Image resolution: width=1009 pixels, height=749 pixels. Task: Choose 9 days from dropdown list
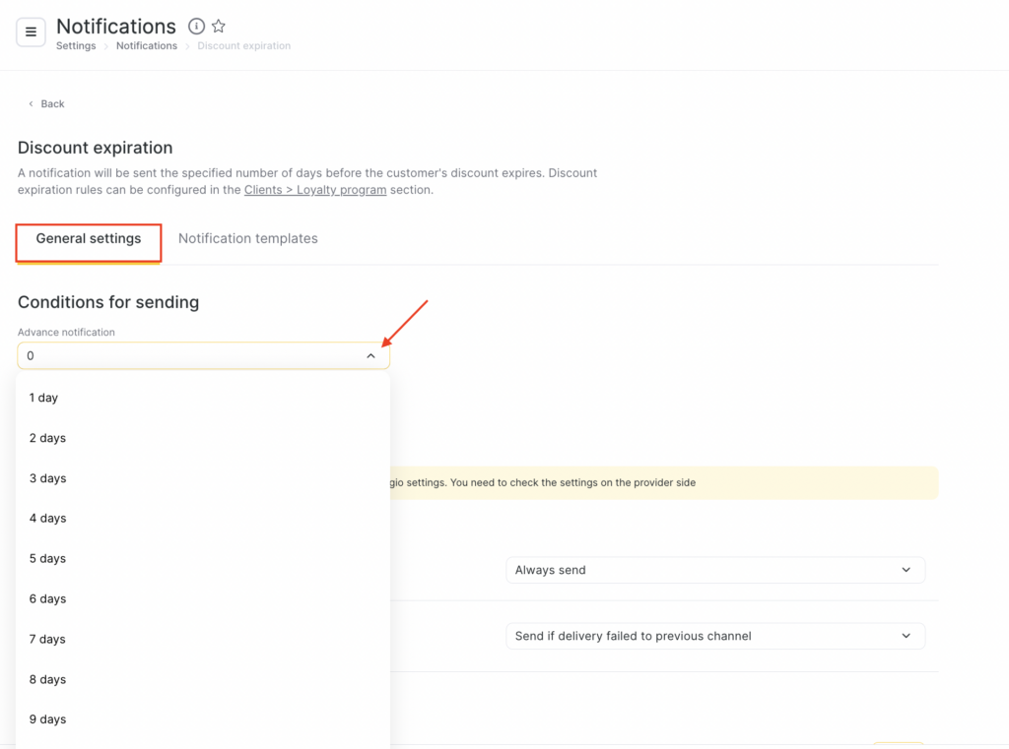[x=47, y=719]
